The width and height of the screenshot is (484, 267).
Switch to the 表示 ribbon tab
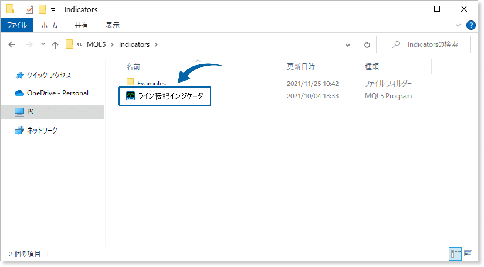(113, 25)
